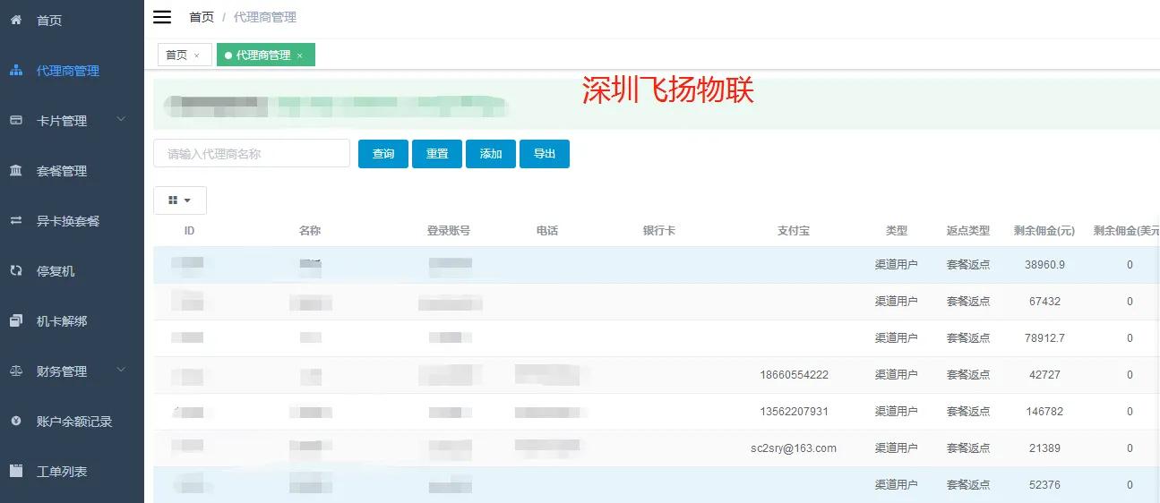This screenshot has height=503, width=1160.
Task: Click the 卡片管理 card icon
Action: (15, 120)
